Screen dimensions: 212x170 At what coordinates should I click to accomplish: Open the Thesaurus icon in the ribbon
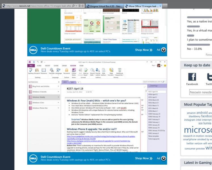(44, 70)
